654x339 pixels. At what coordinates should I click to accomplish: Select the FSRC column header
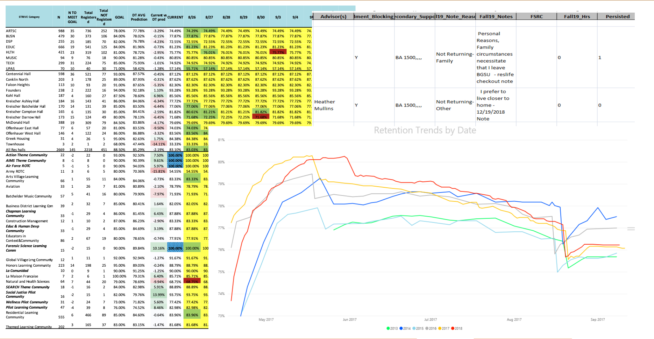pos(536,16)
